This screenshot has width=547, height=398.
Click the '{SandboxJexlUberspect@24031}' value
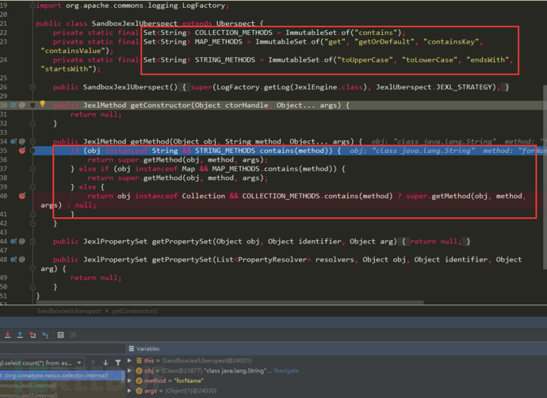coord(207,360)
